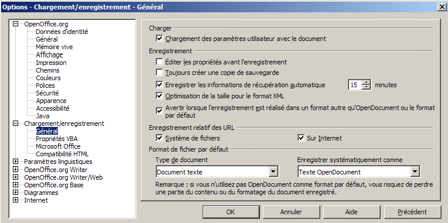This screenshot has width=448, height=223.
Task: Enable Éditer les propriétés avant l'enregistrement
Action: click(159, 61)
